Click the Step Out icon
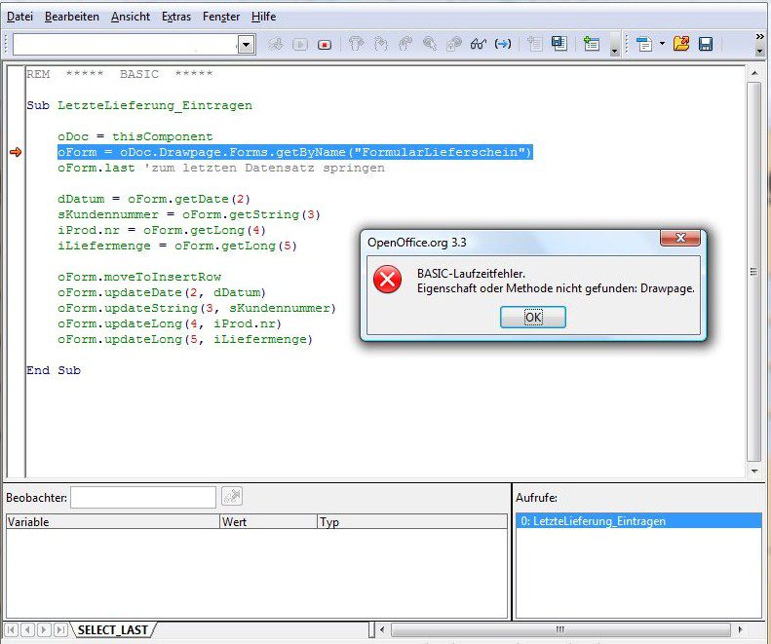 [405, 44]
